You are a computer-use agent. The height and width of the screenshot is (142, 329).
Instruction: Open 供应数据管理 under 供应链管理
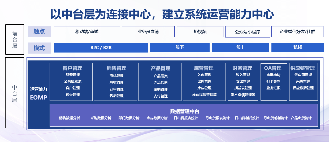pyautogui.click(x=303, y=88)
